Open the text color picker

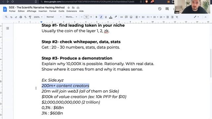(x=111, y=17)
